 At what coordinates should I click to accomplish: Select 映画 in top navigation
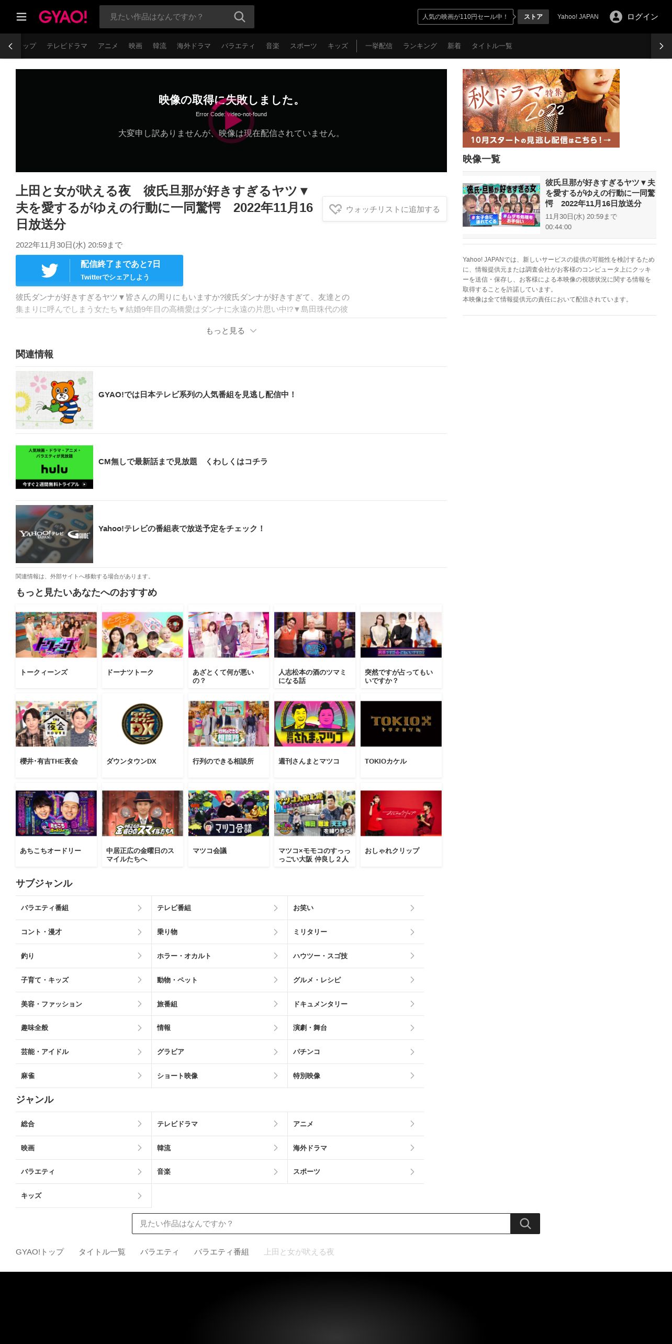pyautogui.click(x=136, y=46)
